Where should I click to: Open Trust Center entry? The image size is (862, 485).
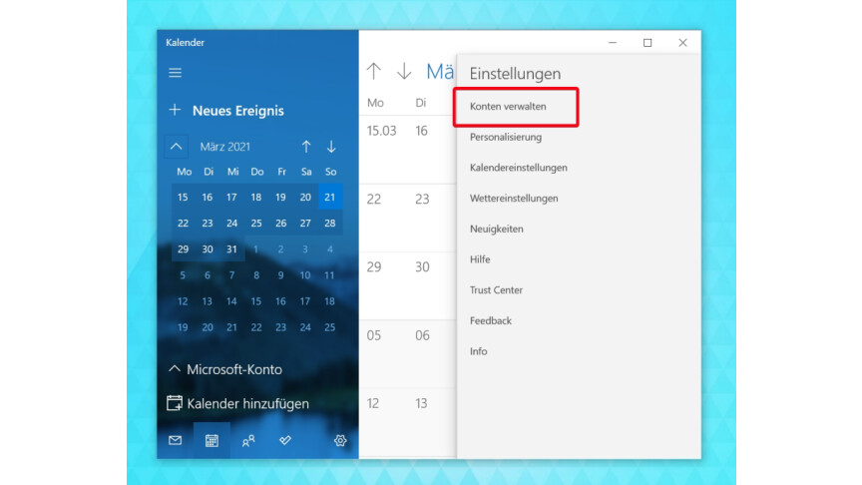point(496,289)
